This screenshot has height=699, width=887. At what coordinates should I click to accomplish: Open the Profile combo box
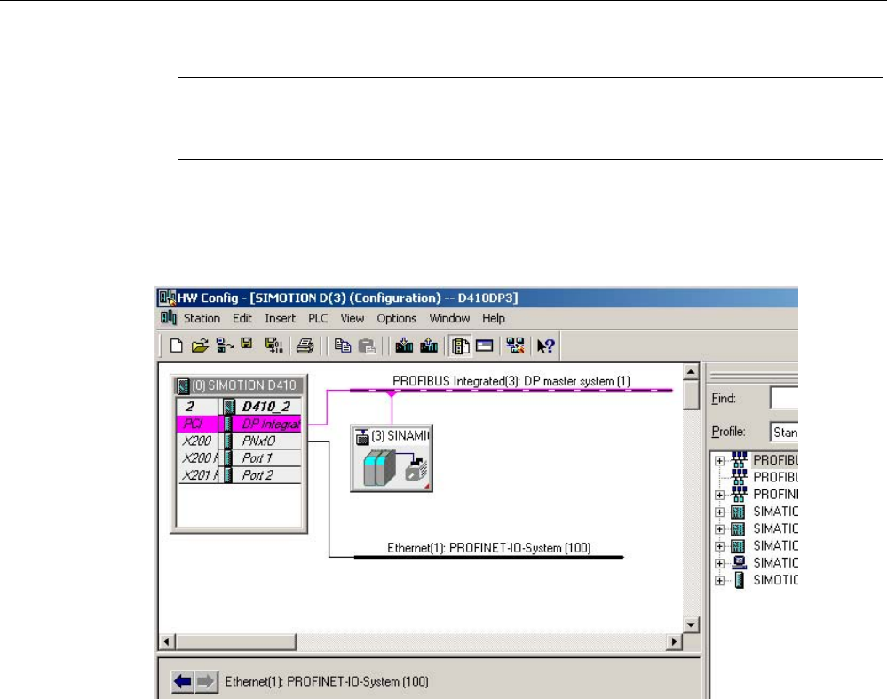click(x=784, y=432)
